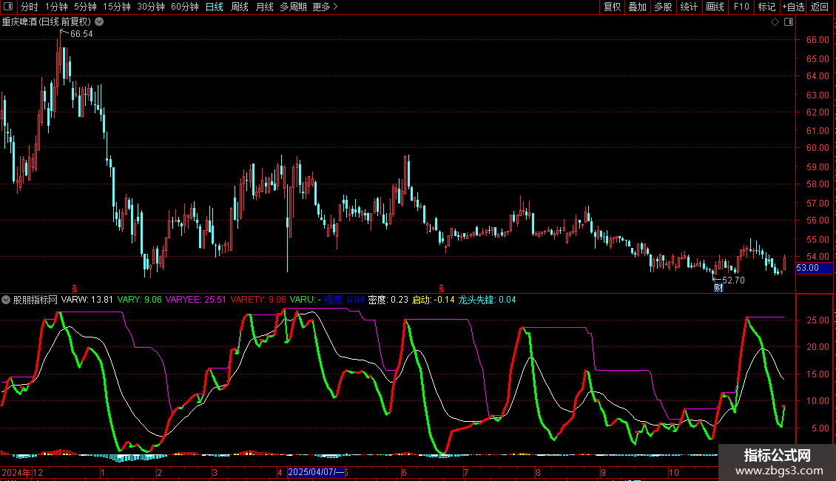Switch to the 周线 weekly chart tab
The width and height of the screenshot is (836, 481).
point(240,7)
